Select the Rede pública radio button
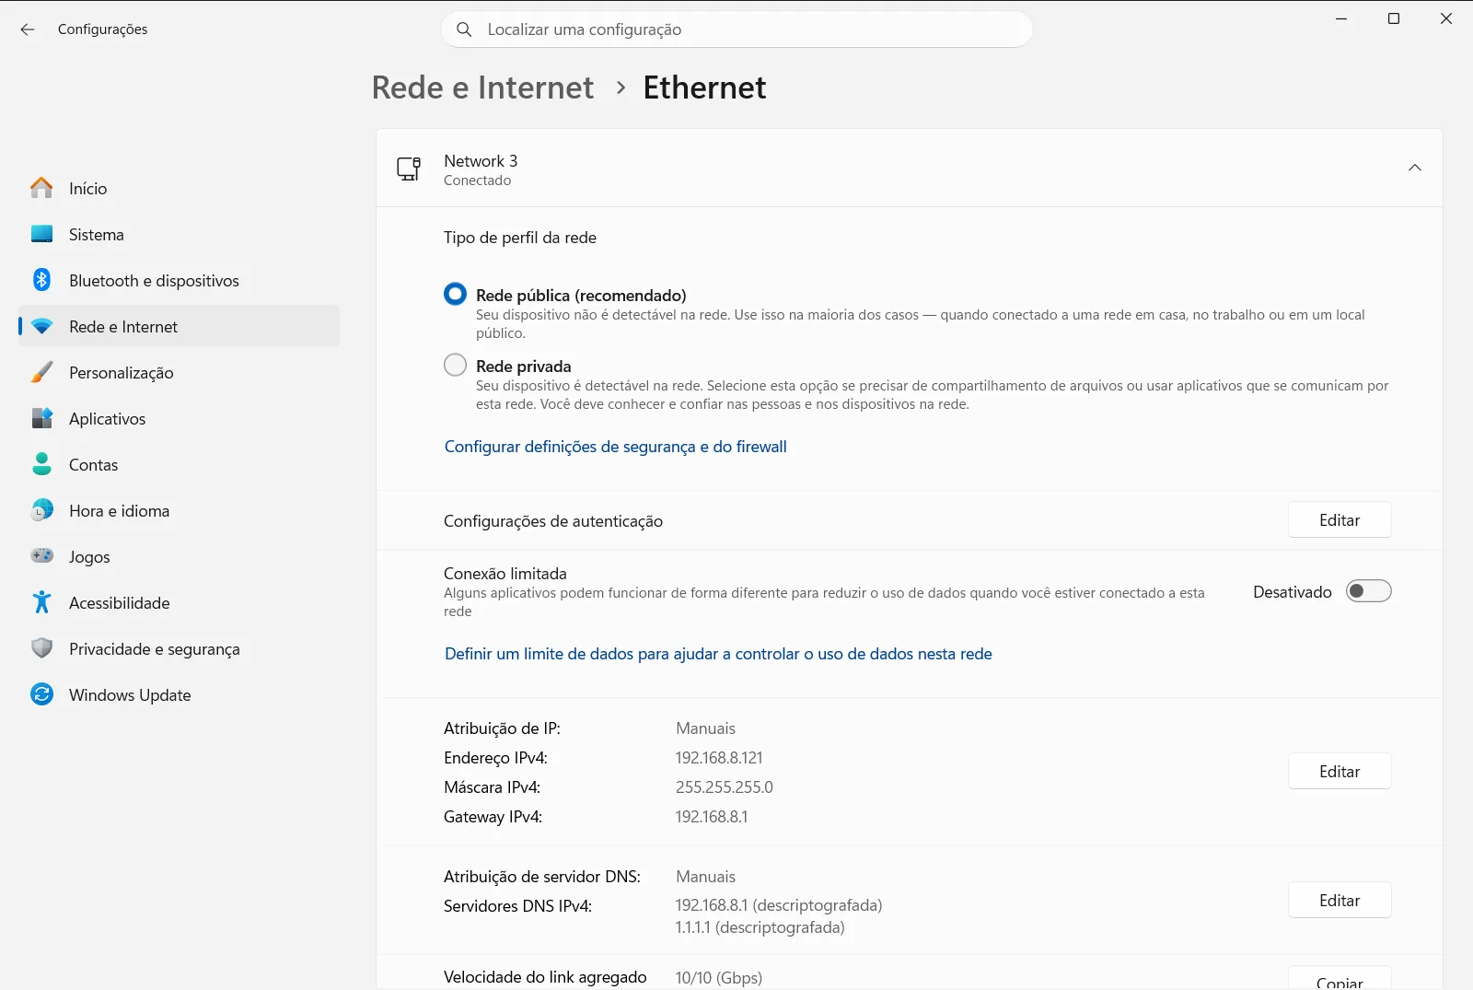Screen dimensions: 1473x990 (455, 294)
